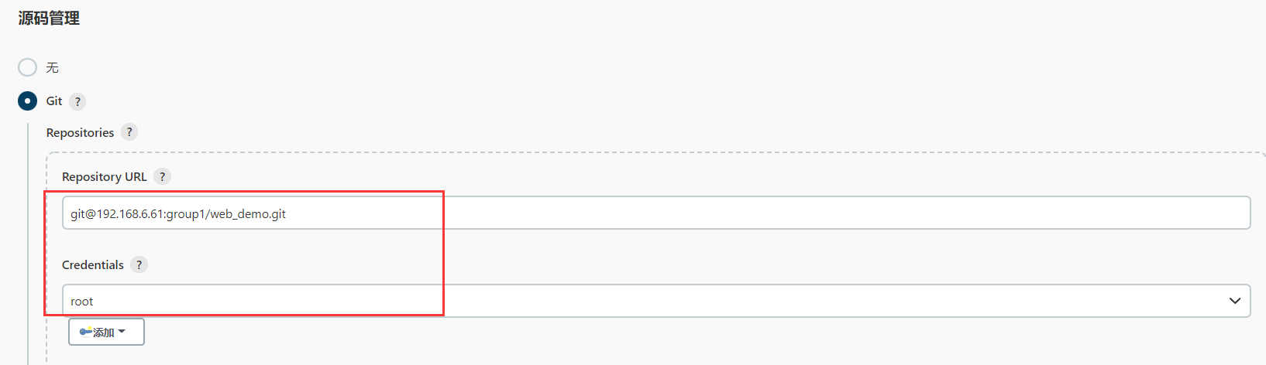Click the Repository URL label text
1266x365 pixels.
coord(105,177)
